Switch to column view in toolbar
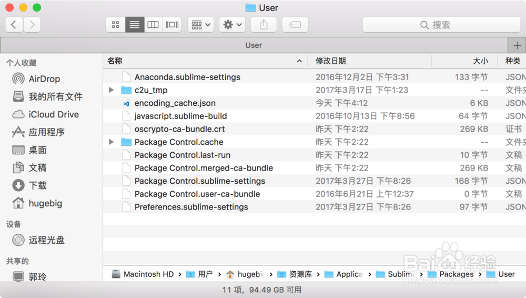Image resolution: width=526 pixels, height=298 pixels. pos(153,25)
